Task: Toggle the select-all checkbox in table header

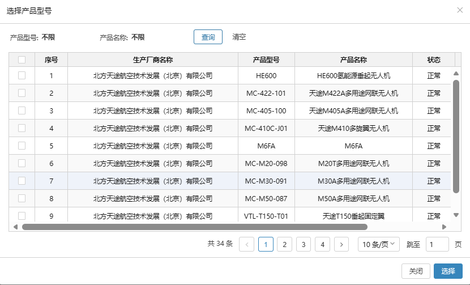Action: [22, 59]
